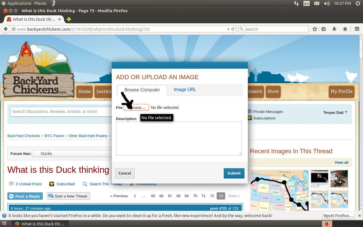Viewport: 363px width, 227px height.
Task: Open the Applications menu
Action: pos(16,3)
